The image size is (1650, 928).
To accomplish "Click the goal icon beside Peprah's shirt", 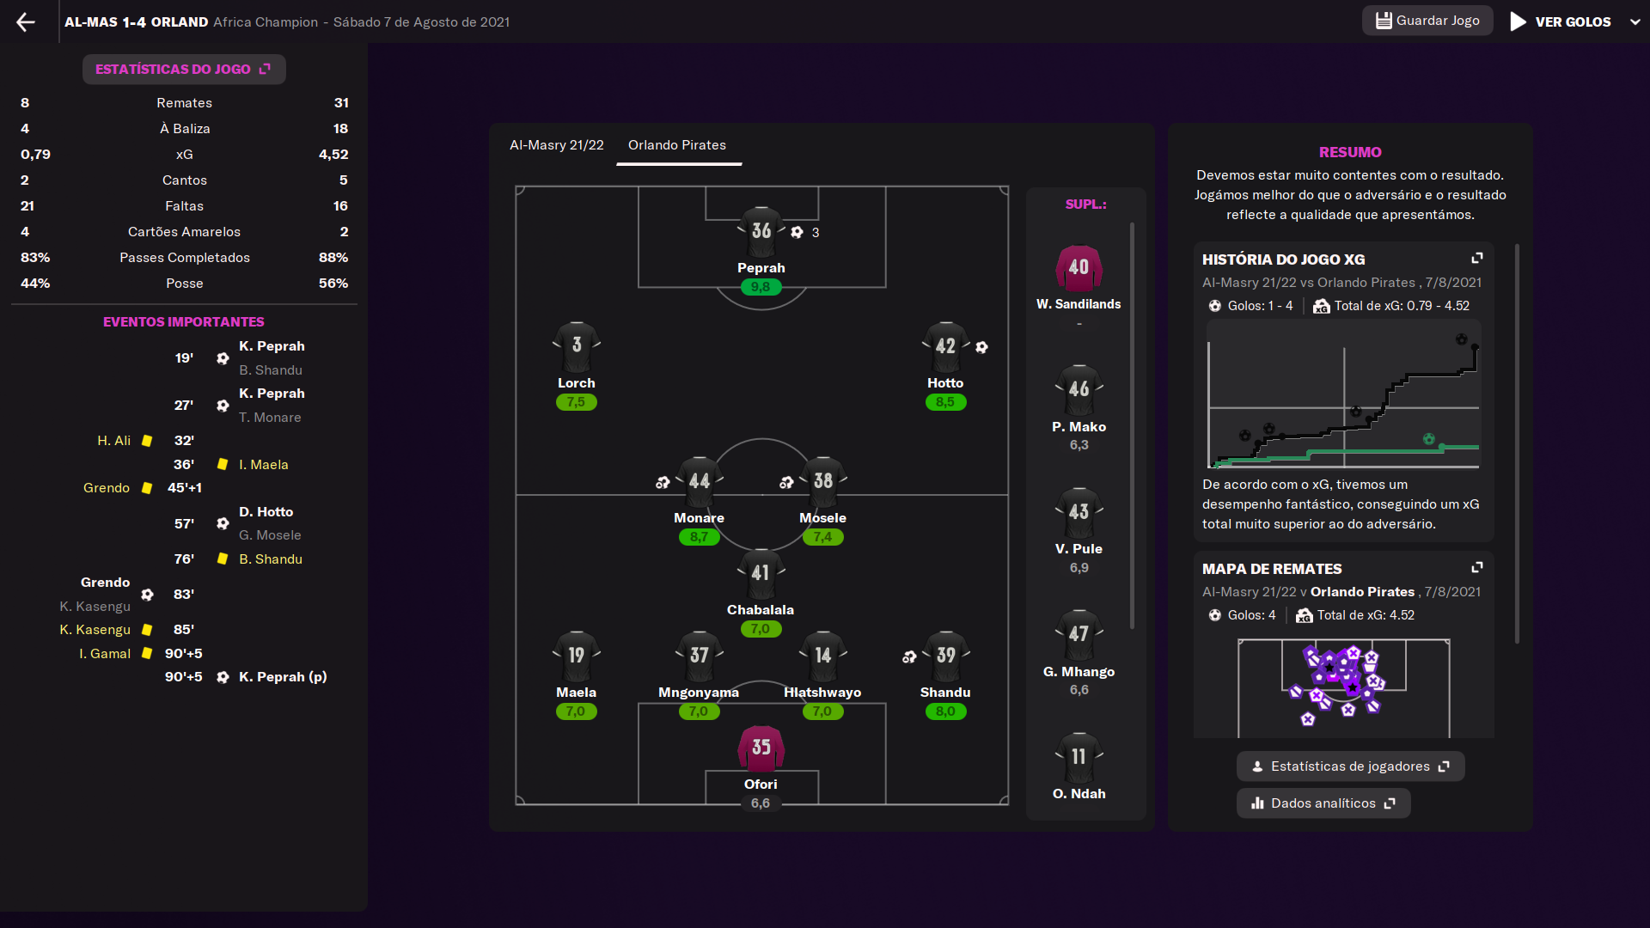I will [797, 232].
